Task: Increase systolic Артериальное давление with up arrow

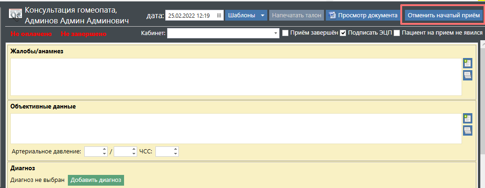Action: coord(104,149)
